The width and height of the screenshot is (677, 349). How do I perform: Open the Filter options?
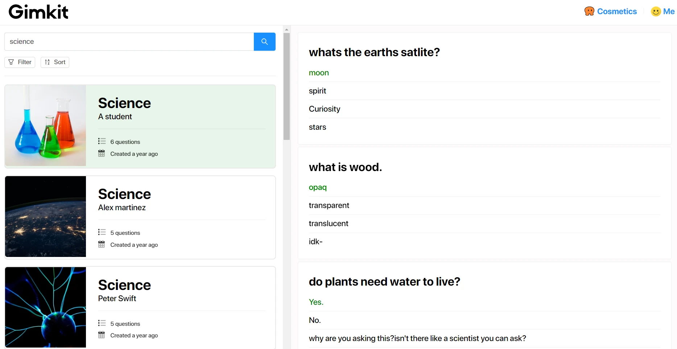point(20,62)
